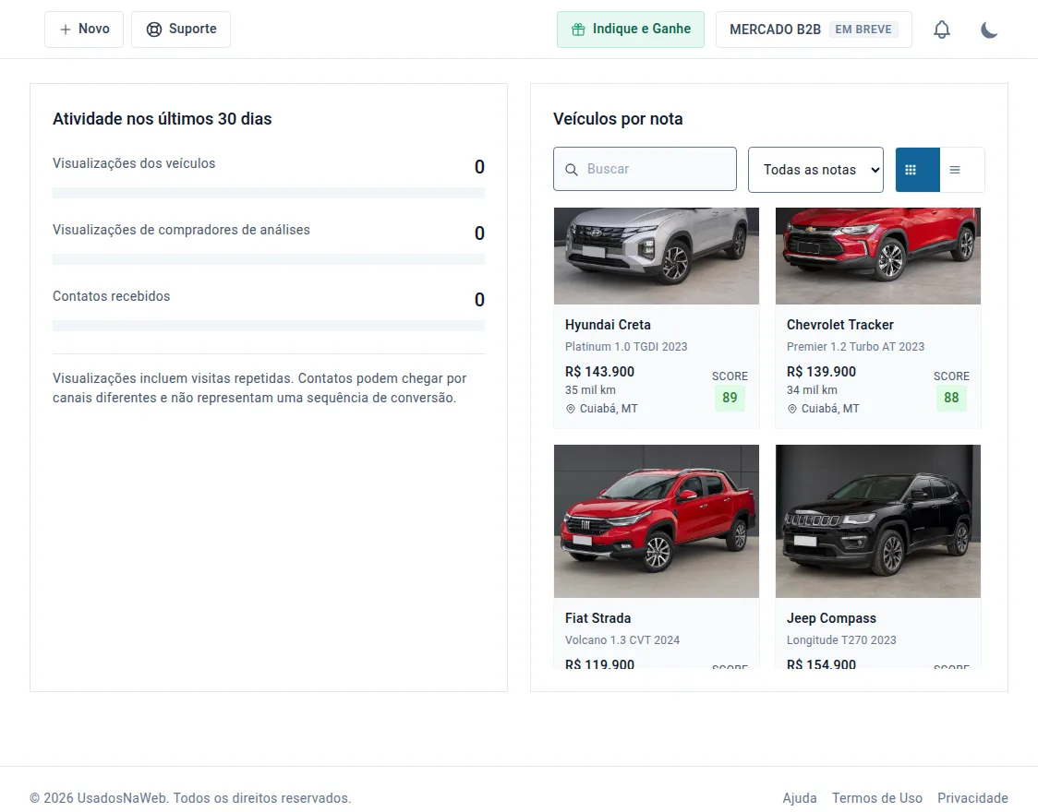
Task: Click the Novo button
Action: (84, 30)
